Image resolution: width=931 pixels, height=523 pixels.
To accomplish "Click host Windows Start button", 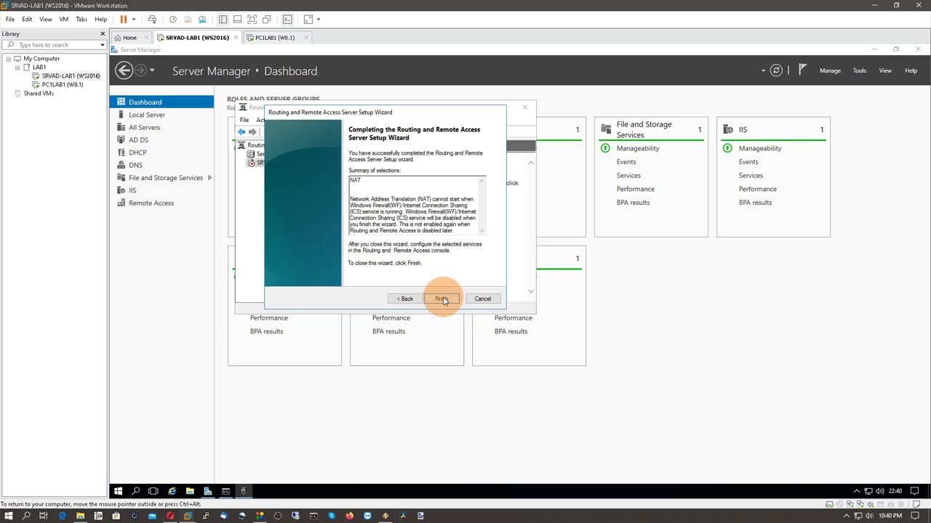I will pyautogui.click(x=9, y=516).
